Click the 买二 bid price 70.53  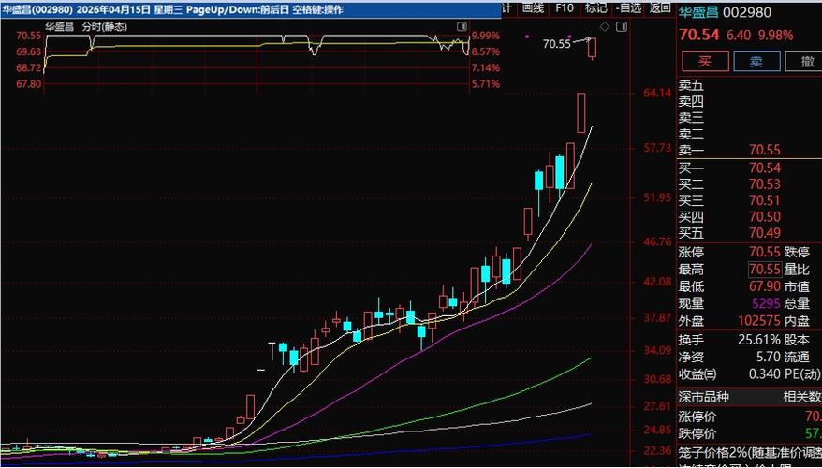click(x=764, y=184)
